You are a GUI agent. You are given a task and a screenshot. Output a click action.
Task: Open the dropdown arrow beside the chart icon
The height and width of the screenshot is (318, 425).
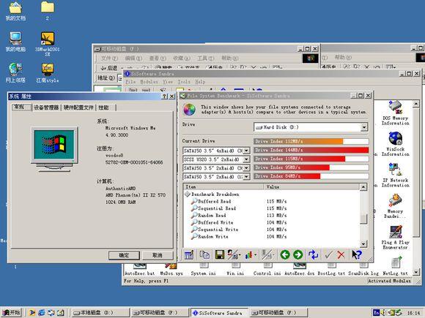(x=256, y=254)
